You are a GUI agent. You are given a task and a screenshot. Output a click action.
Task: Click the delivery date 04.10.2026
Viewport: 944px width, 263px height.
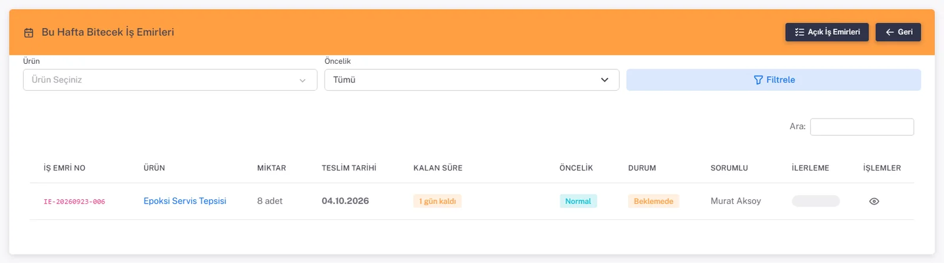point(345,201)
